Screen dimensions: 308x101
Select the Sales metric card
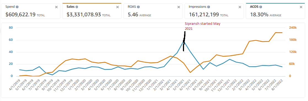click(x=92, y=11)
